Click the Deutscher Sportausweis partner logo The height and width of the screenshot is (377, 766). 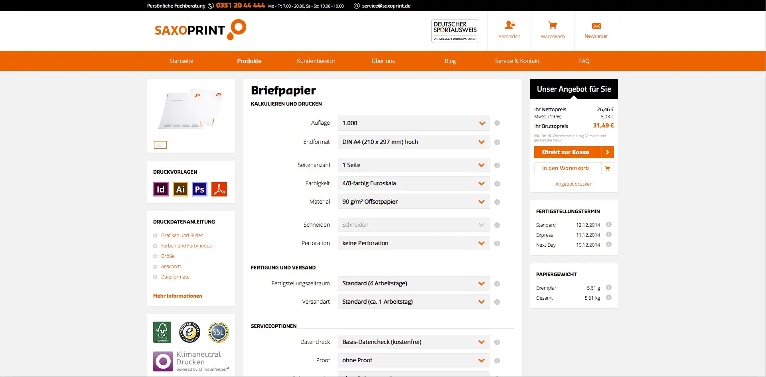click(x=455, y=31)
